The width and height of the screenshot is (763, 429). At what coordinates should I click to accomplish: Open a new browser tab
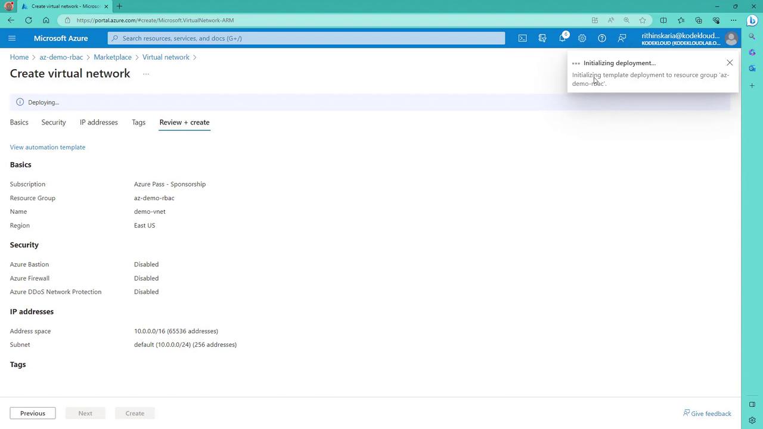(x=119, y=7)
